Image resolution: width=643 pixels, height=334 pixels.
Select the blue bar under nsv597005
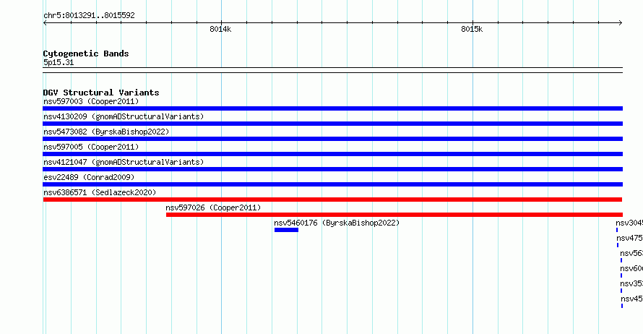pos(332,154)
